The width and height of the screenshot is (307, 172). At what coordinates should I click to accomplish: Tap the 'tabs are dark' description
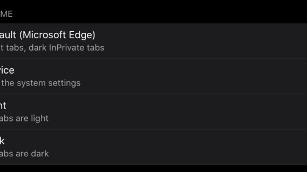(x=24, y=154)
